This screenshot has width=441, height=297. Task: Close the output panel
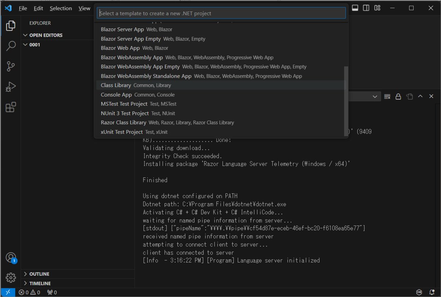click(432, 97)
